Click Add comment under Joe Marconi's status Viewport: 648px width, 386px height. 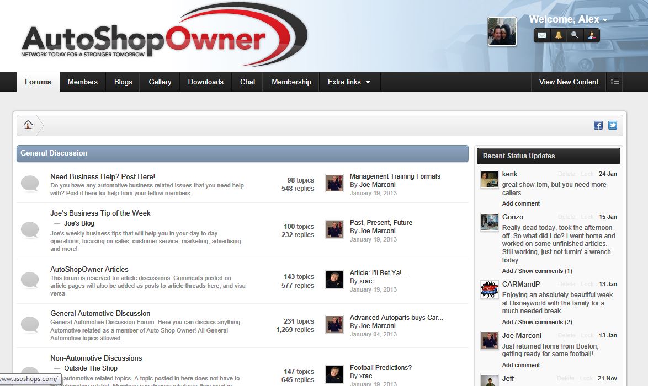point(520,365)
